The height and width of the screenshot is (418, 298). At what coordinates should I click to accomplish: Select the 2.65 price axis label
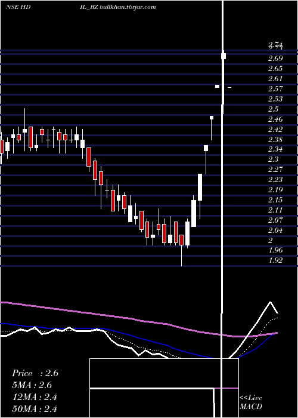(275, 69)
